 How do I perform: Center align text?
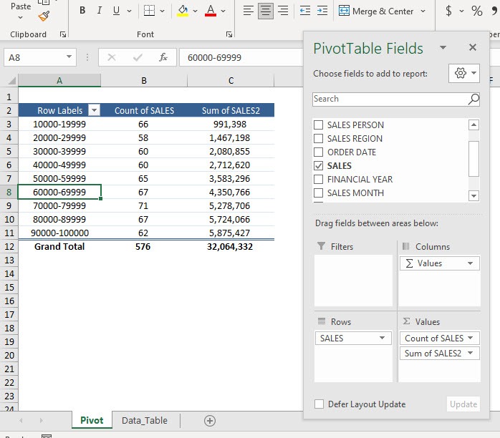pyautogui.click(x=265, y=11)
